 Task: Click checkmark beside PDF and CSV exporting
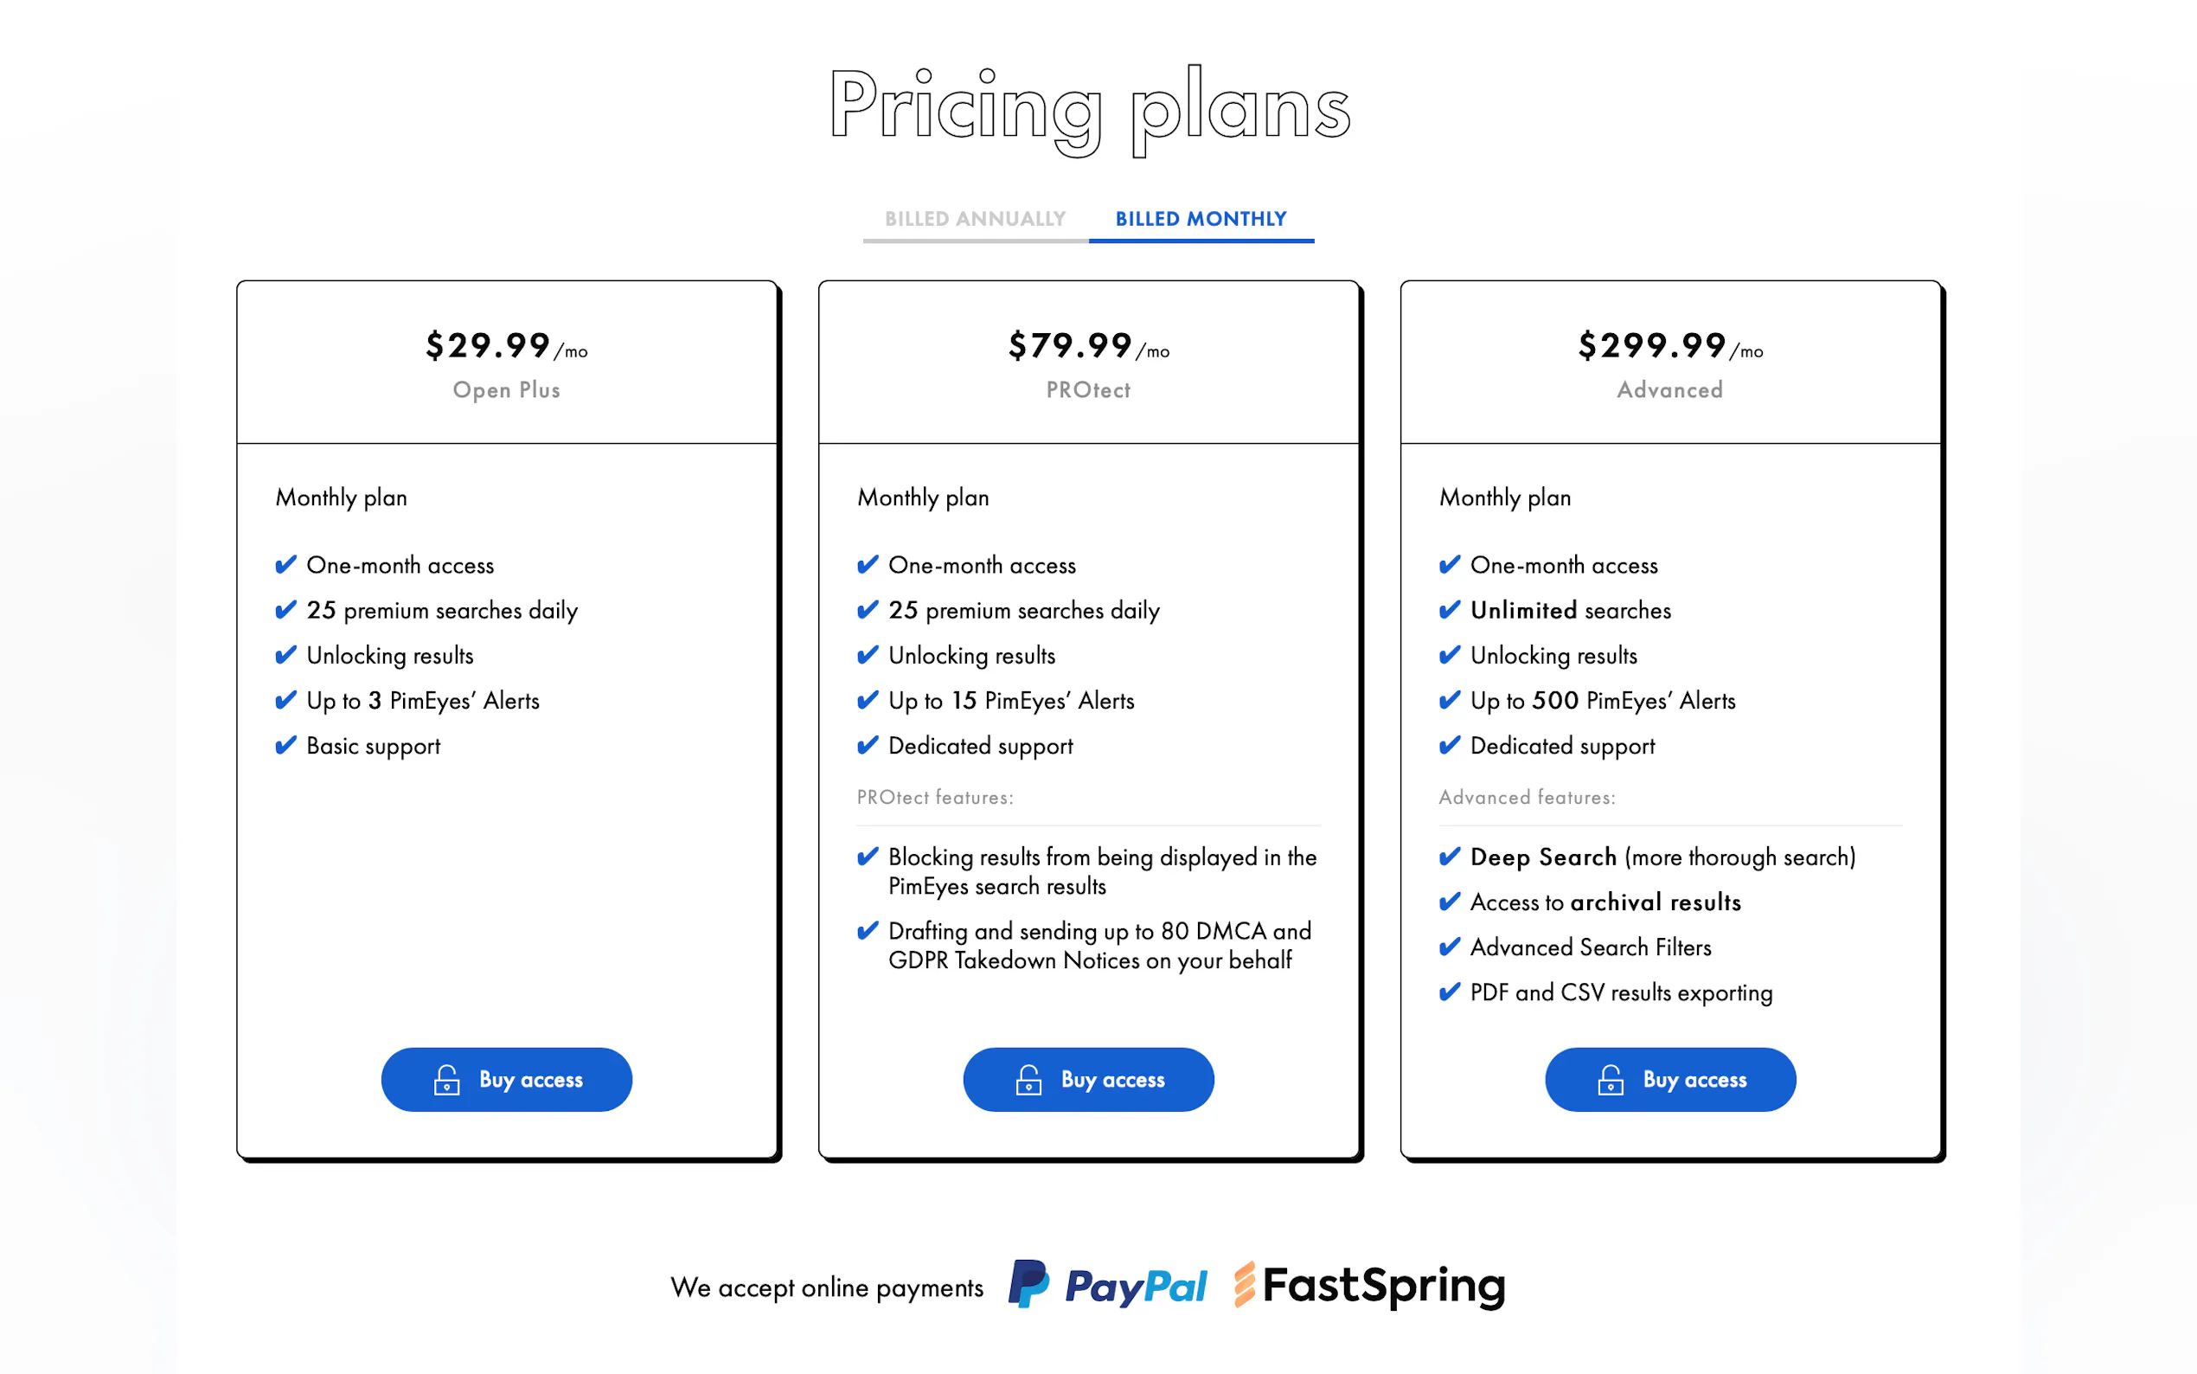pyautogui.click(x=1450, y=992)
